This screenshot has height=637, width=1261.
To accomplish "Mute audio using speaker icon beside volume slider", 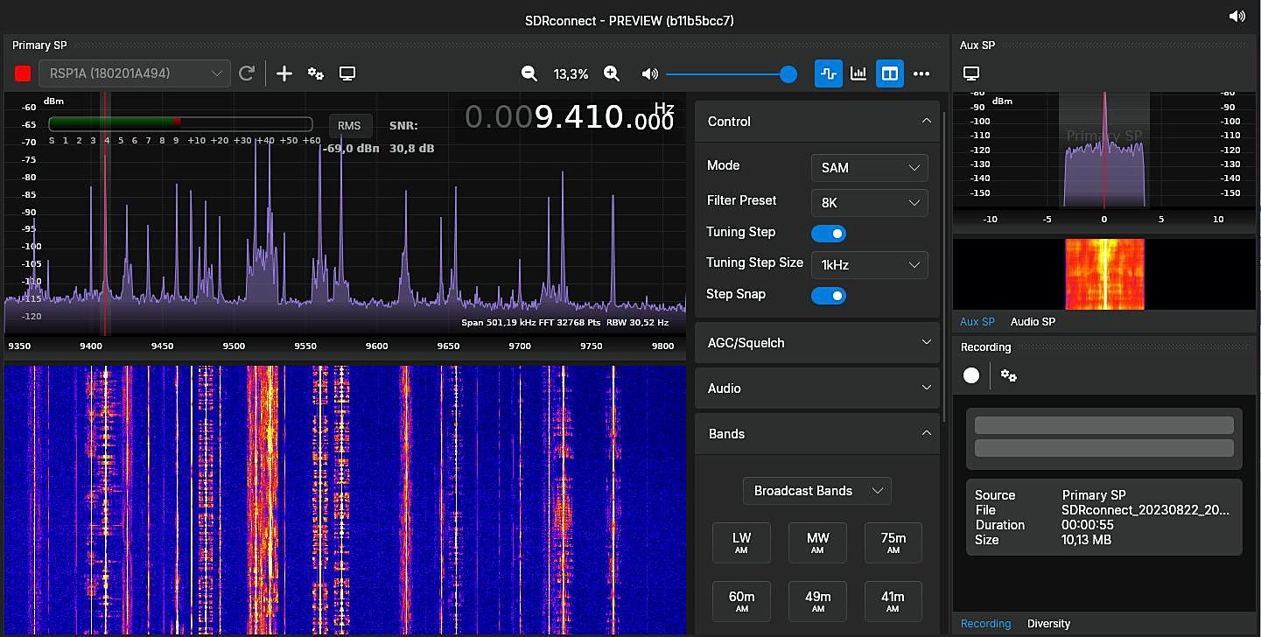I will [x=649, y=74].
